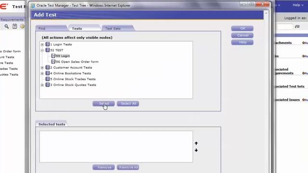Switch to the Tests tab
This screenshot has width=308, height=173.
click(x=85, y=28)
